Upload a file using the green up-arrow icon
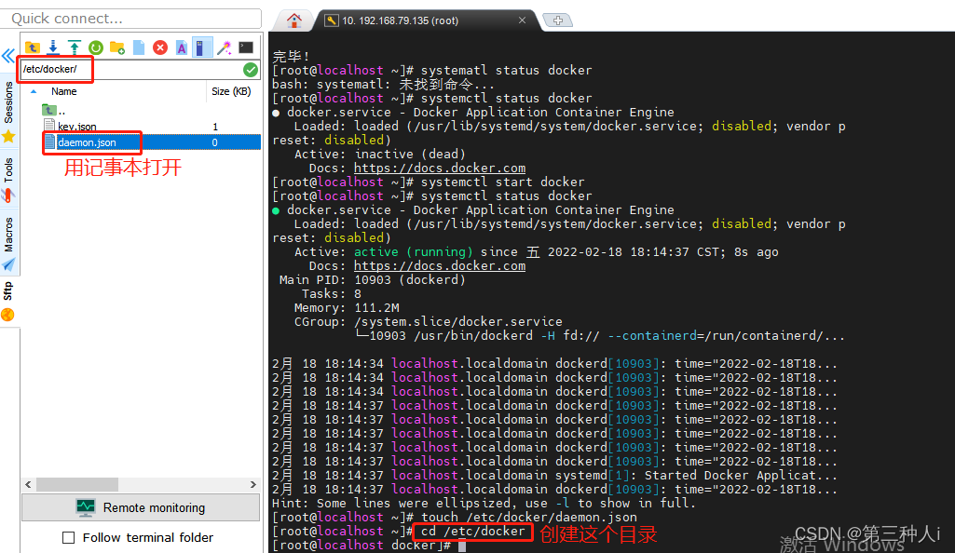Viewport: 955px width, 553px height. pyautogui.click(x=75, y=47)
